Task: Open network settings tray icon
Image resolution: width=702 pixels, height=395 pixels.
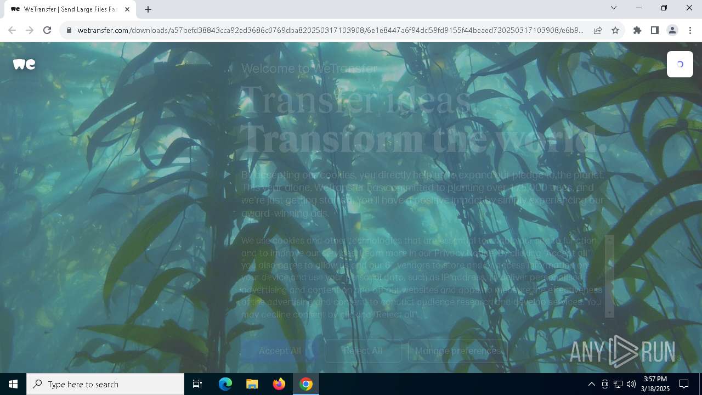Action: [618, 384]
